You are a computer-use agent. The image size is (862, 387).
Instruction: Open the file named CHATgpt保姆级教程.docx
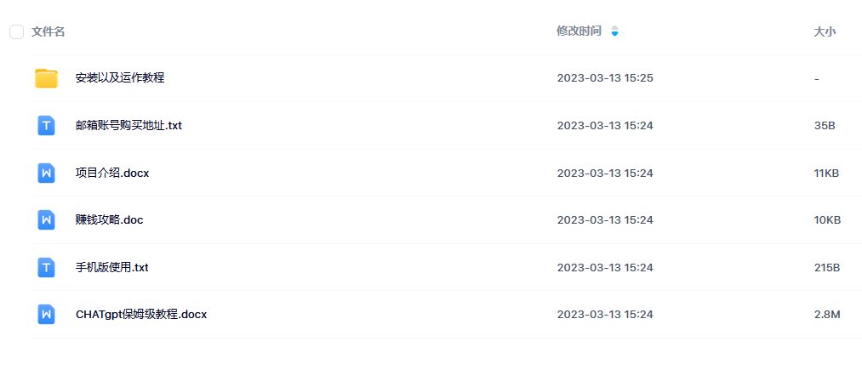click(141, 315)
